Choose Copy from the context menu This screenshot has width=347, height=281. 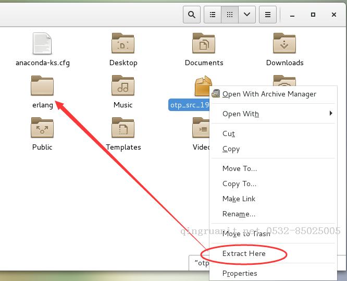click(231, 149)
